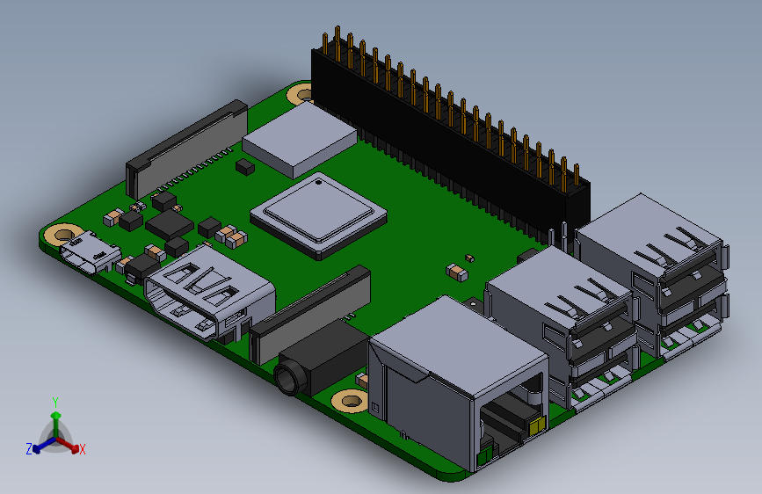Select the mounting hole near the micro USB
The width and height of the screenshot is (762, 494).
63,235
